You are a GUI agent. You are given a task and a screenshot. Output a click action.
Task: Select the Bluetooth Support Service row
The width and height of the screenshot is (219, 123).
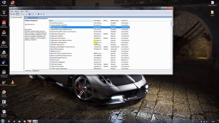coord(89,58)
